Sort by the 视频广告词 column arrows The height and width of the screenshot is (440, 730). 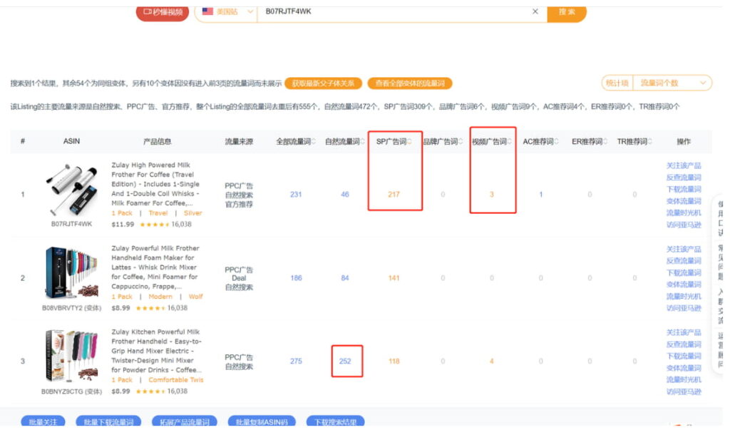(x=508, y=142)
